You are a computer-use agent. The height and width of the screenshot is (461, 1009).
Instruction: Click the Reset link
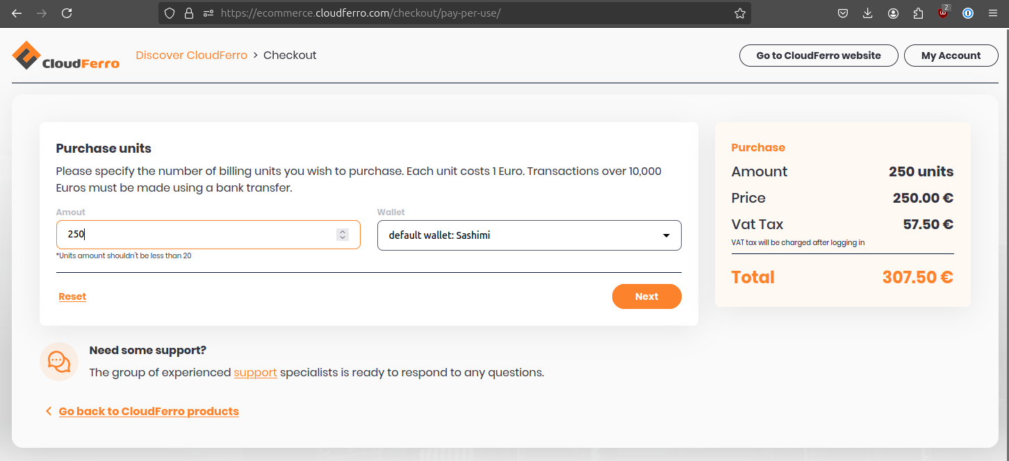click(72, 296)
